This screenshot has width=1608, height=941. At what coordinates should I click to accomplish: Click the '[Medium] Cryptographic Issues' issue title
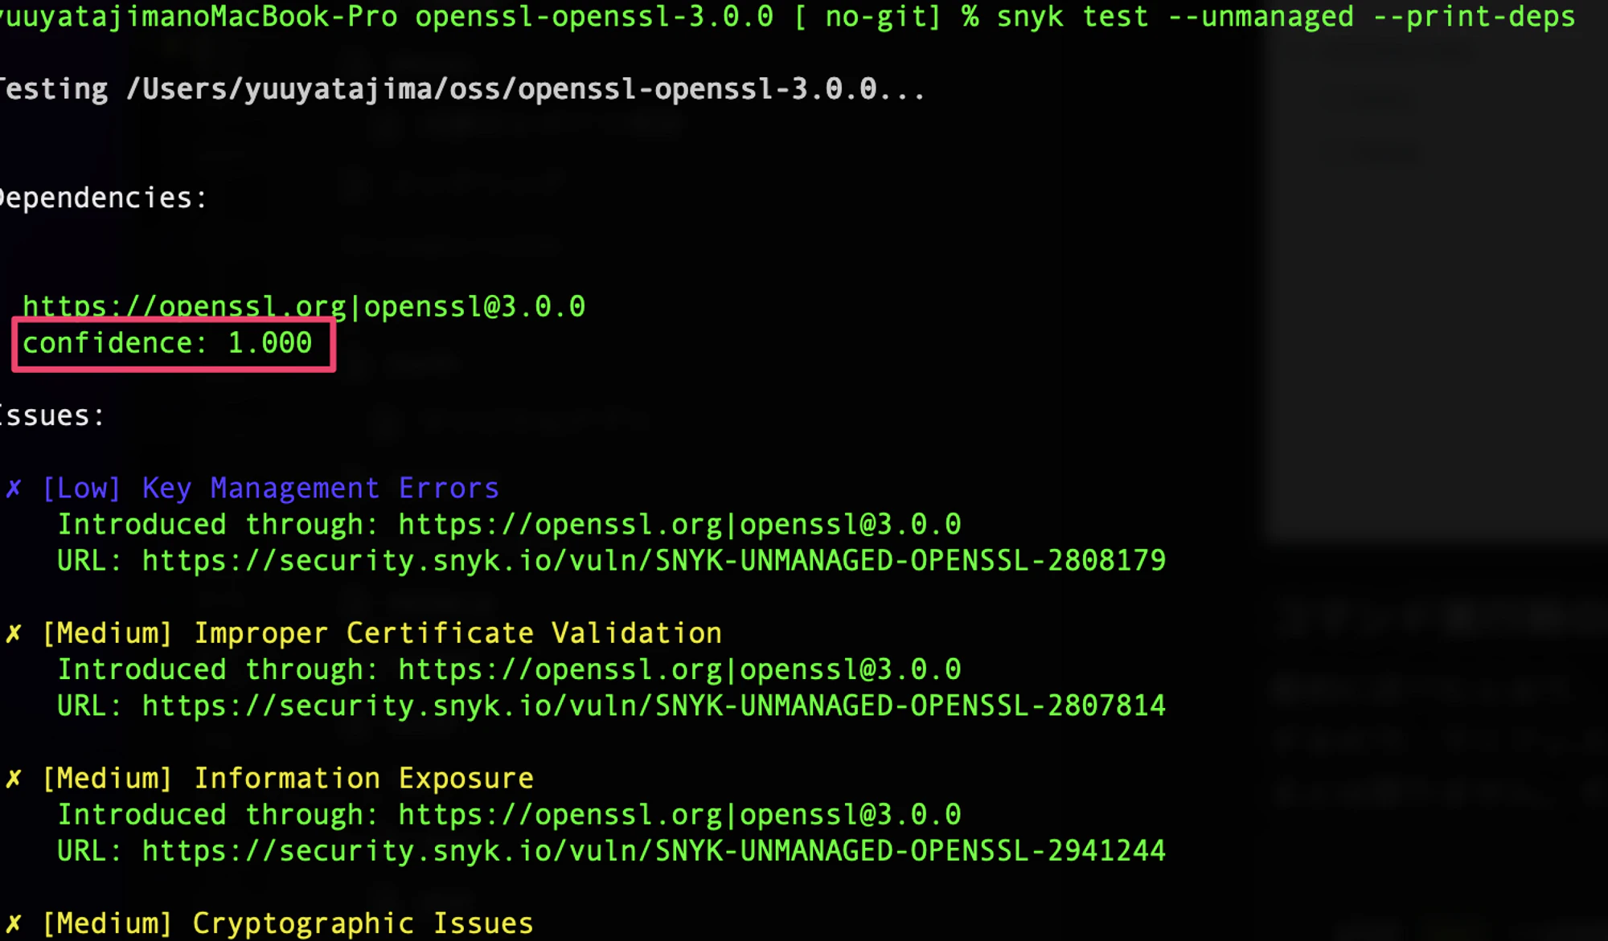pos(288,924)
